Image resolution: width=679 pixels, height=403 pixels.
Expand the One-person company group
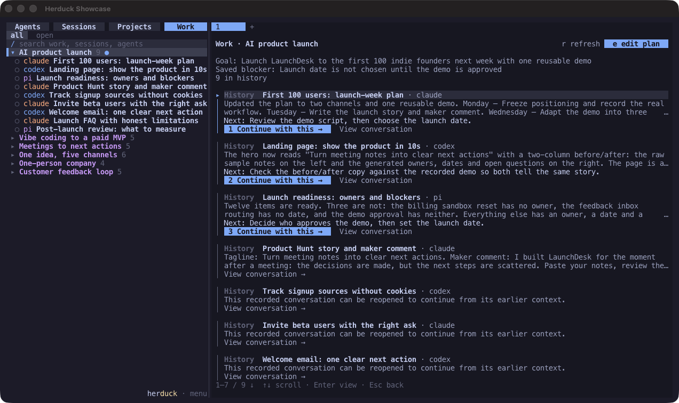point(13,163)
